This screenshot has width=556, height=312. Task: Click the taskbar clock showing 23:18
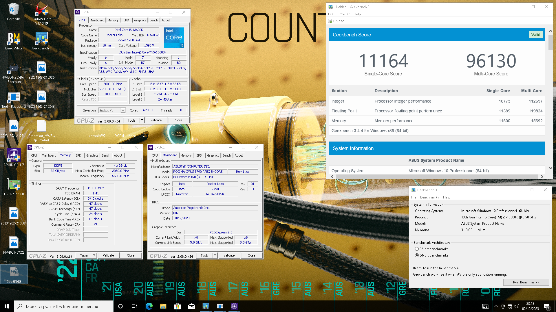(530, 306)
